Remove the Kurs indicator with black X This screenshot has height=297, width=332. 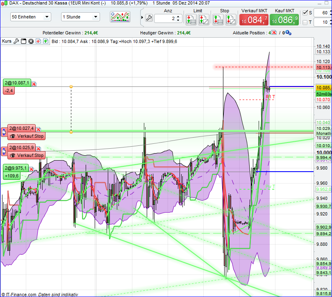coord(31,41)
